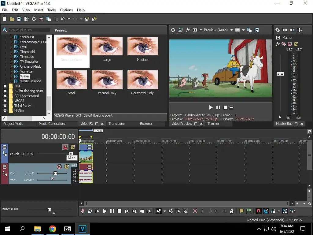This screenshot has height=235, width=313.
Task: Solo audio track 2
Action: [66, 167]
